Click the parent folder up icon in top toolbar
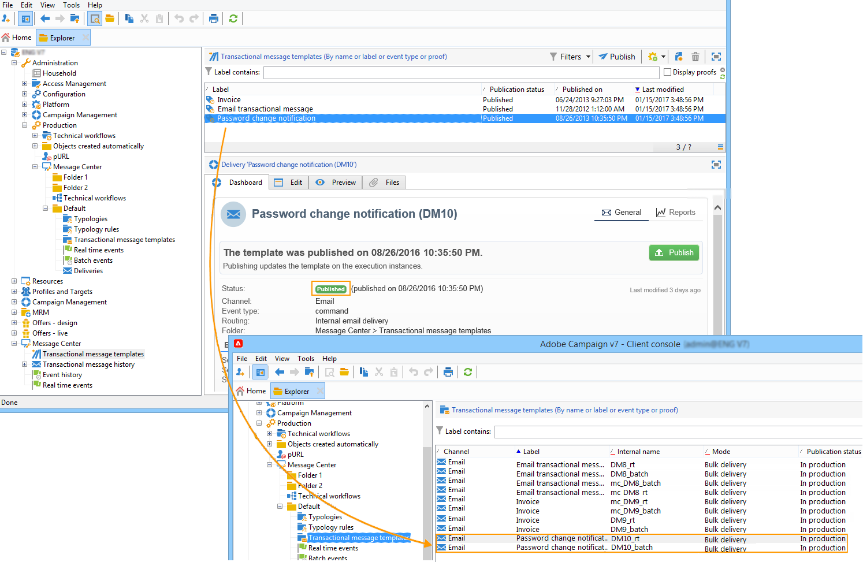The height and width of the screenshot is (562, 863). point(75,18)
